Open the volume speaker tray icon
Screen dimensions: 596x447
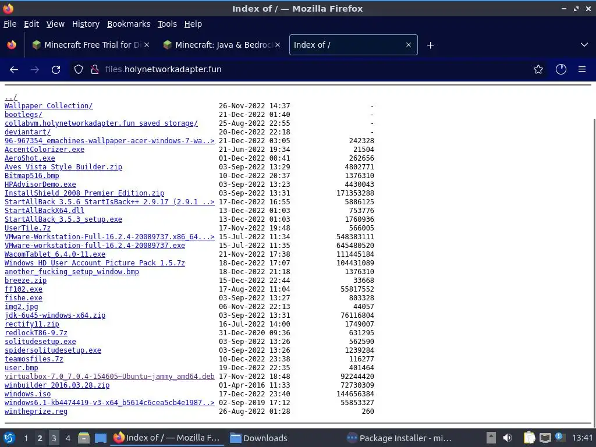tap(508, 438)
